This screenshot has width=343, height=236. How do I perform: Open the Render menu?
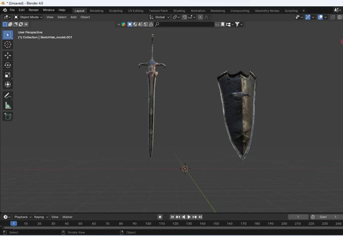coord(34,10)
